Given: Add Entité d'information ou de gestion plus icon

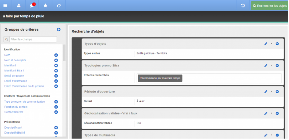Looking at the screenshot, I should point(56,86).
